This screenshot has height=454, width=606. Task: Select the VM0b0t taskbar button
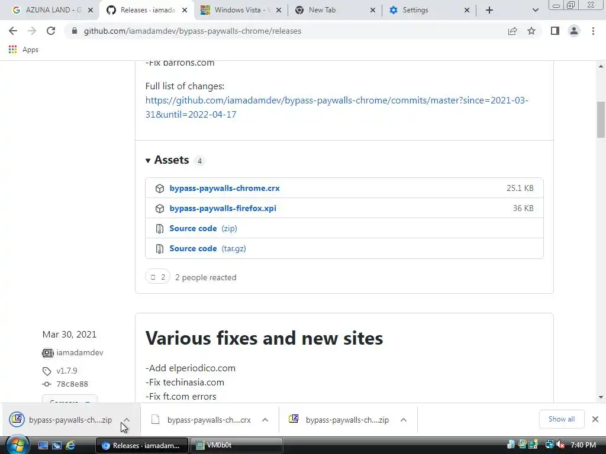pos(237,445)
